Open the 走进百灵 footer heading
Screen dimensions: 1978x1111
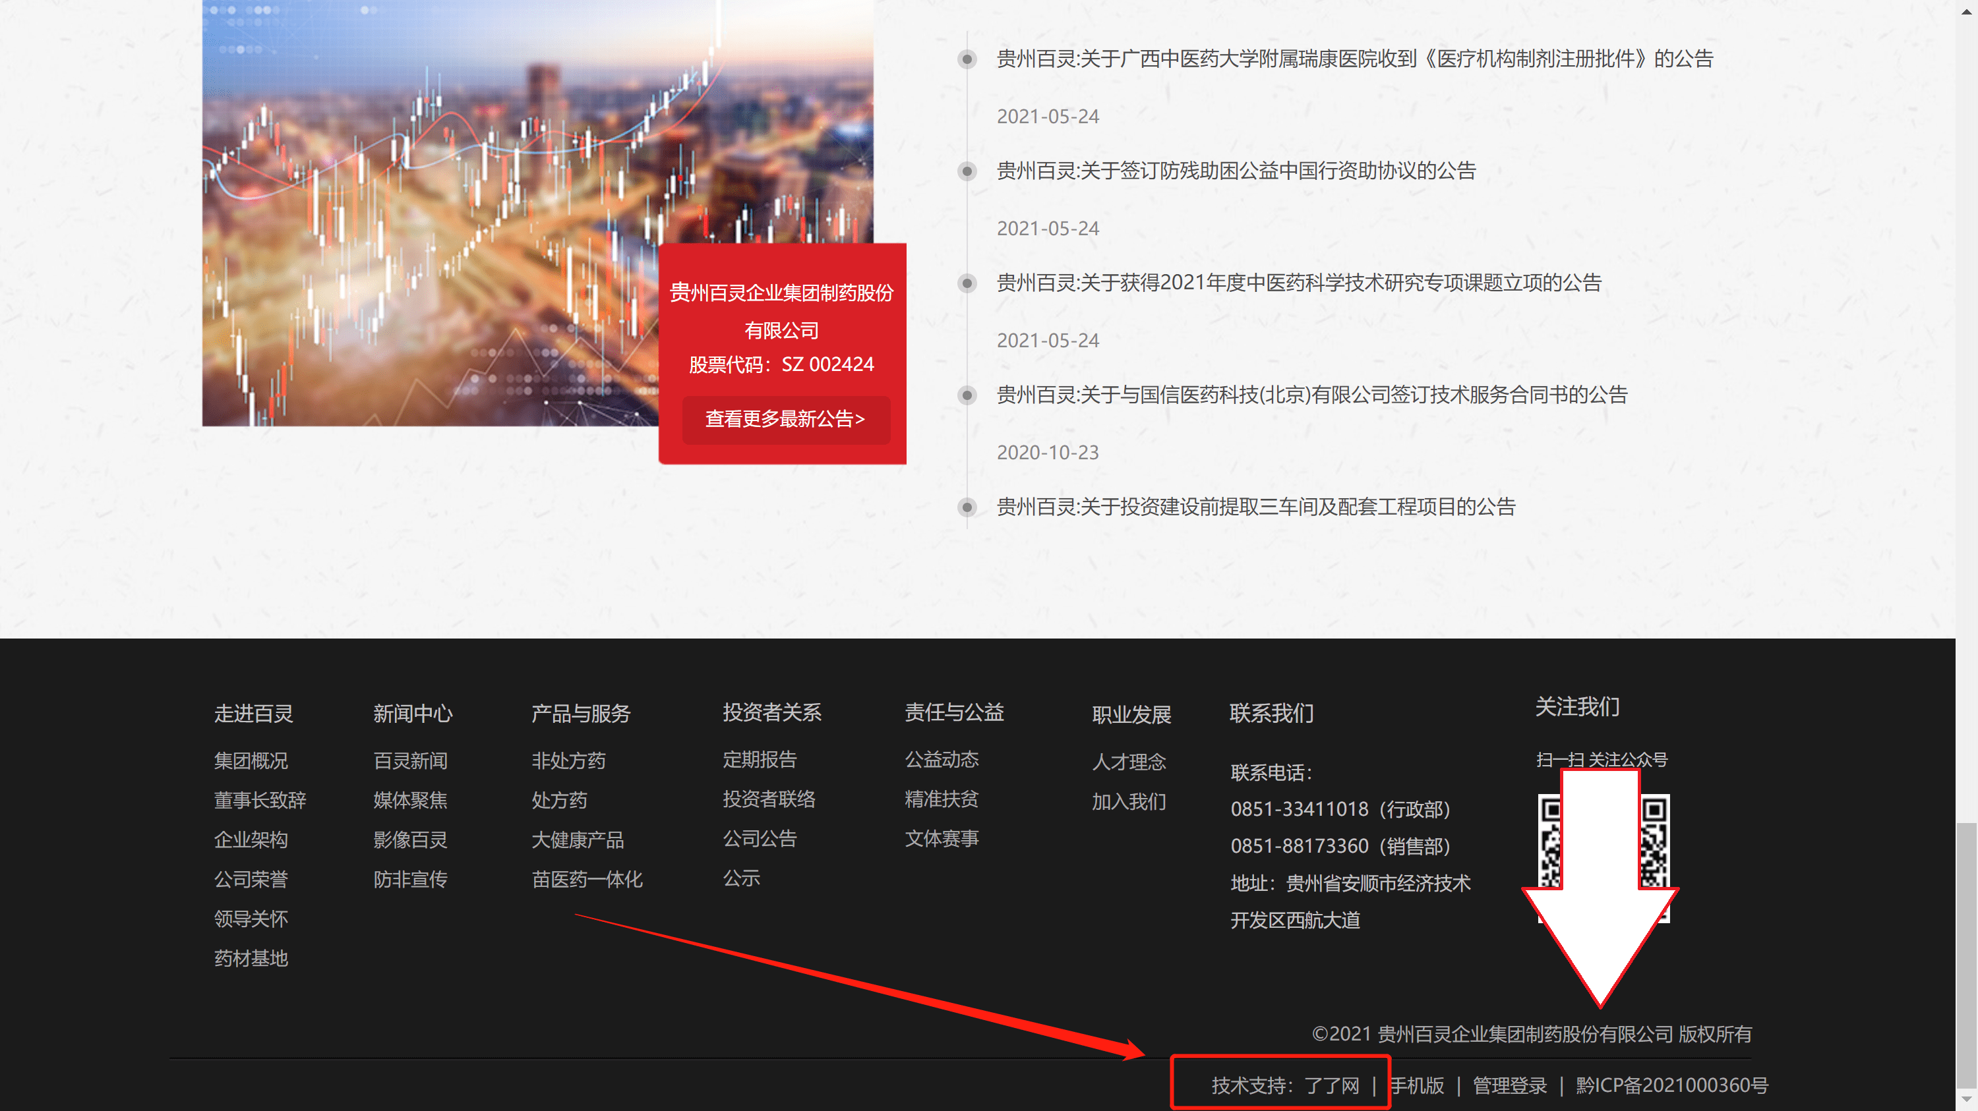tap(253, 714)
